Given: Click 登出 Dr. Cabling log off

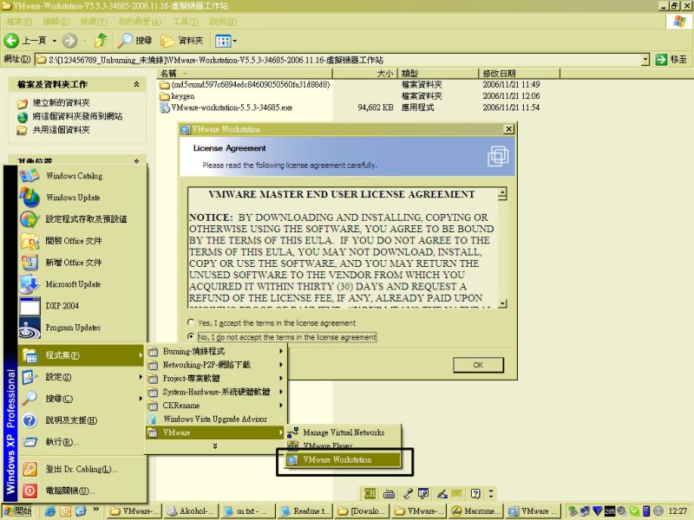Looking at the screenshot, I should coord(82,469).
